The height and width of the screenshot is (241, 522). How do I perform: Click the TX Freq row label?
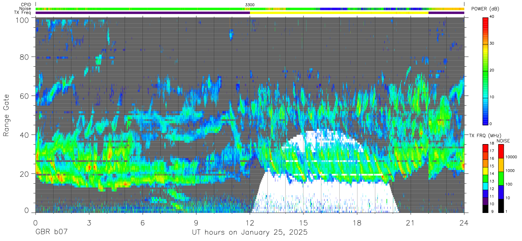point(23,12)
